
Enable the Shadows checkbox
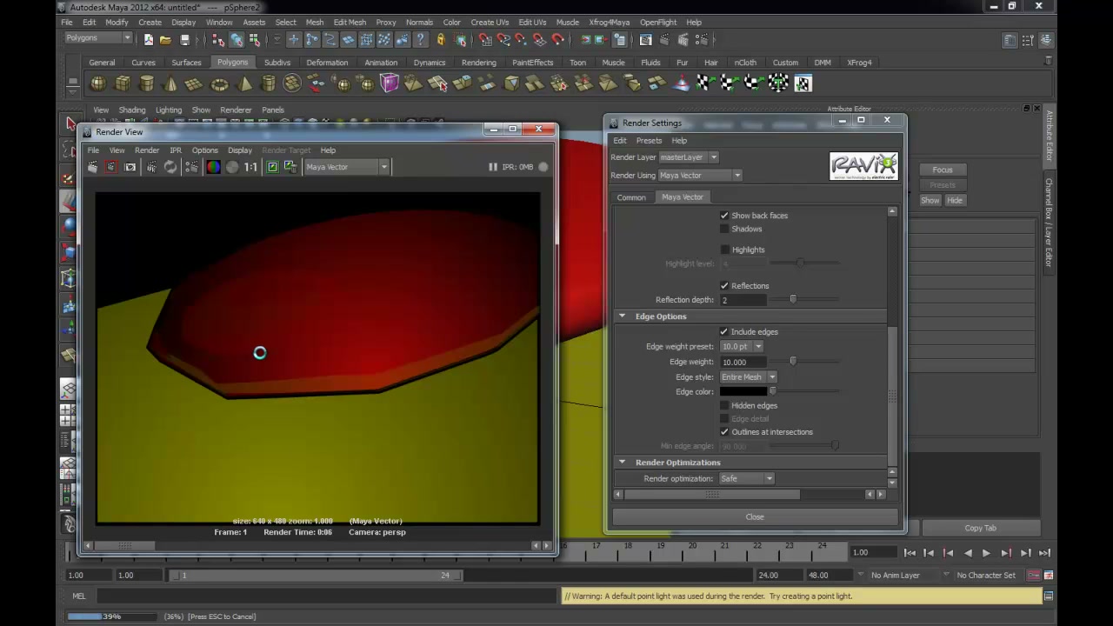coord(724,229)
